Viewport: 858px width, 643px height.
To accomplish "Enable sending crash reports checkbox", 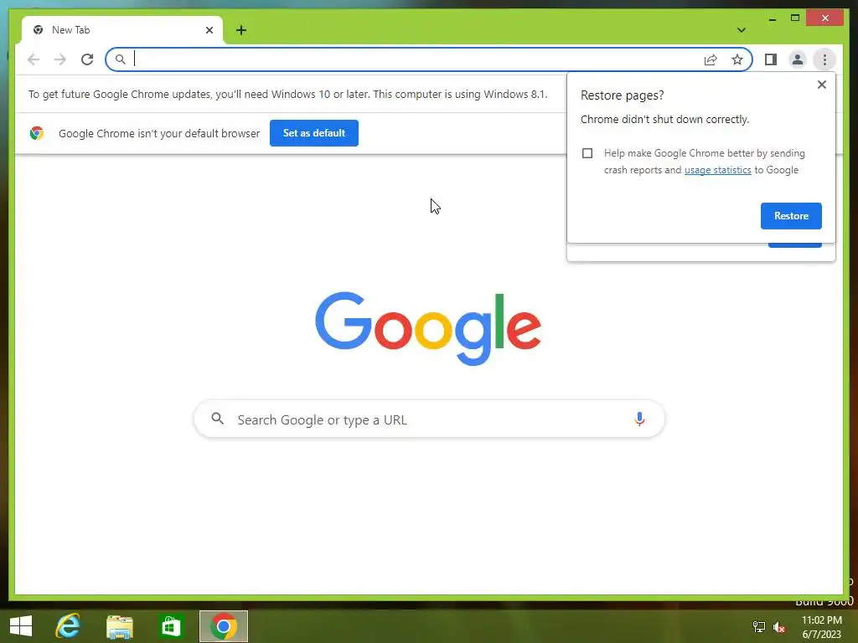I will point(587,153).
